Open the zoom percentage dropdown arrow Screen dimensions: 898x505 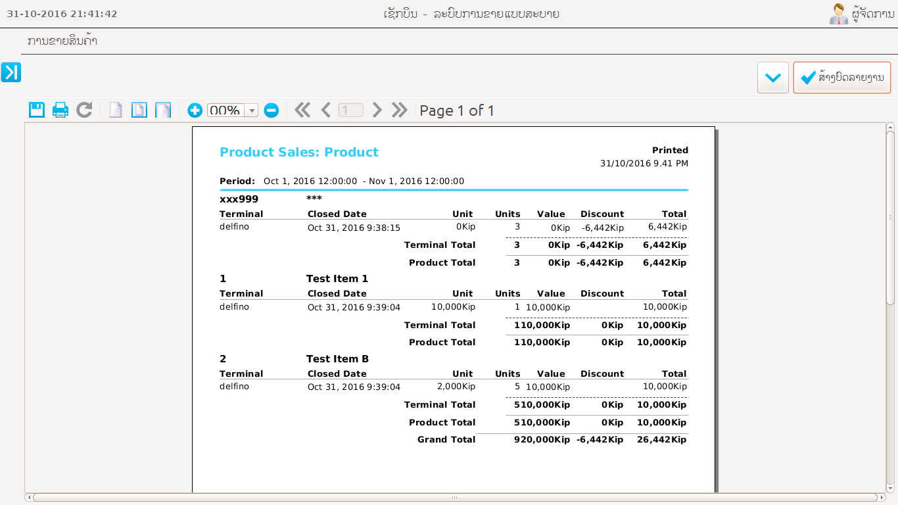click(x=251, y=110)
